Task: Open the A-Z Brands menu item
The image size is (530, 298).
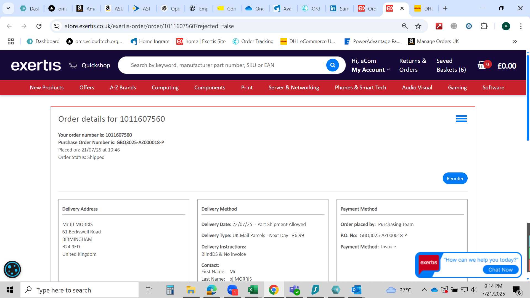Action: [123, 87]
